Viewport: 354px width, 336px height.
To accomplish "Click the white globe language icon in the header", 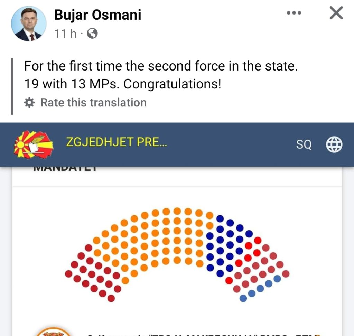I will pyautogui.click(x=334, y=144).
